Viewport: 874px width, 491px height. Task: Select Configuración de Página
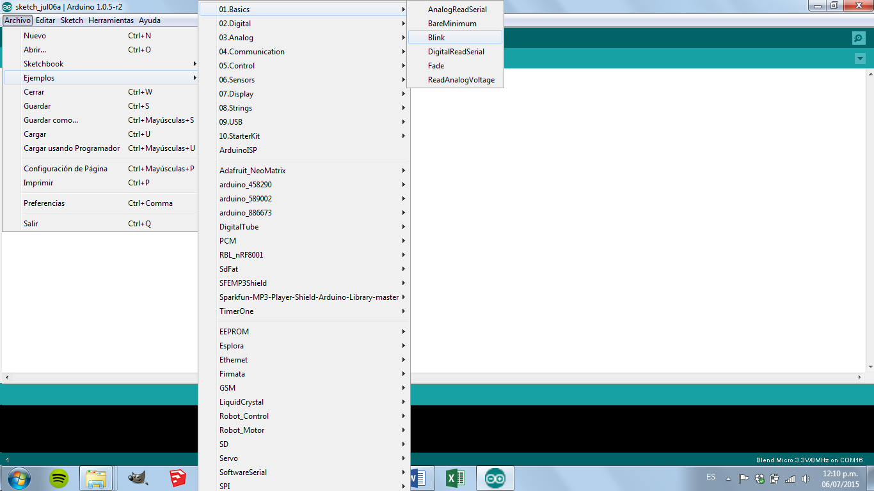(x=101, y=169)
